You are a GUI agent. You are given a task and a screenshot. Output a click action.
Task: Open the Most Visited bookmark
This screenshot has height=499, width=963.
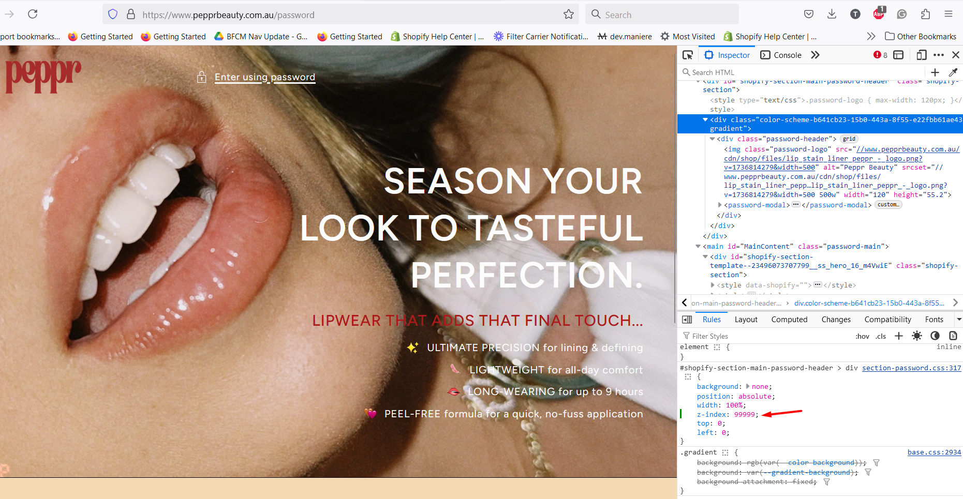[x=688, y=36]
